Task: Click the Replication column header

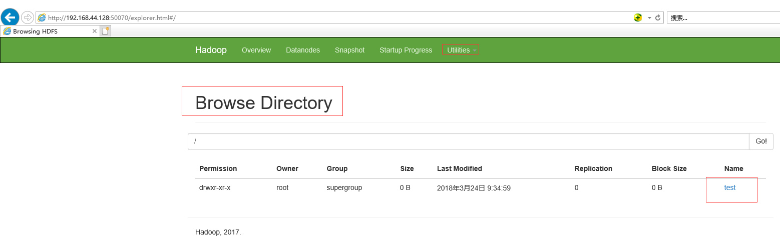Action: (593, 168)
